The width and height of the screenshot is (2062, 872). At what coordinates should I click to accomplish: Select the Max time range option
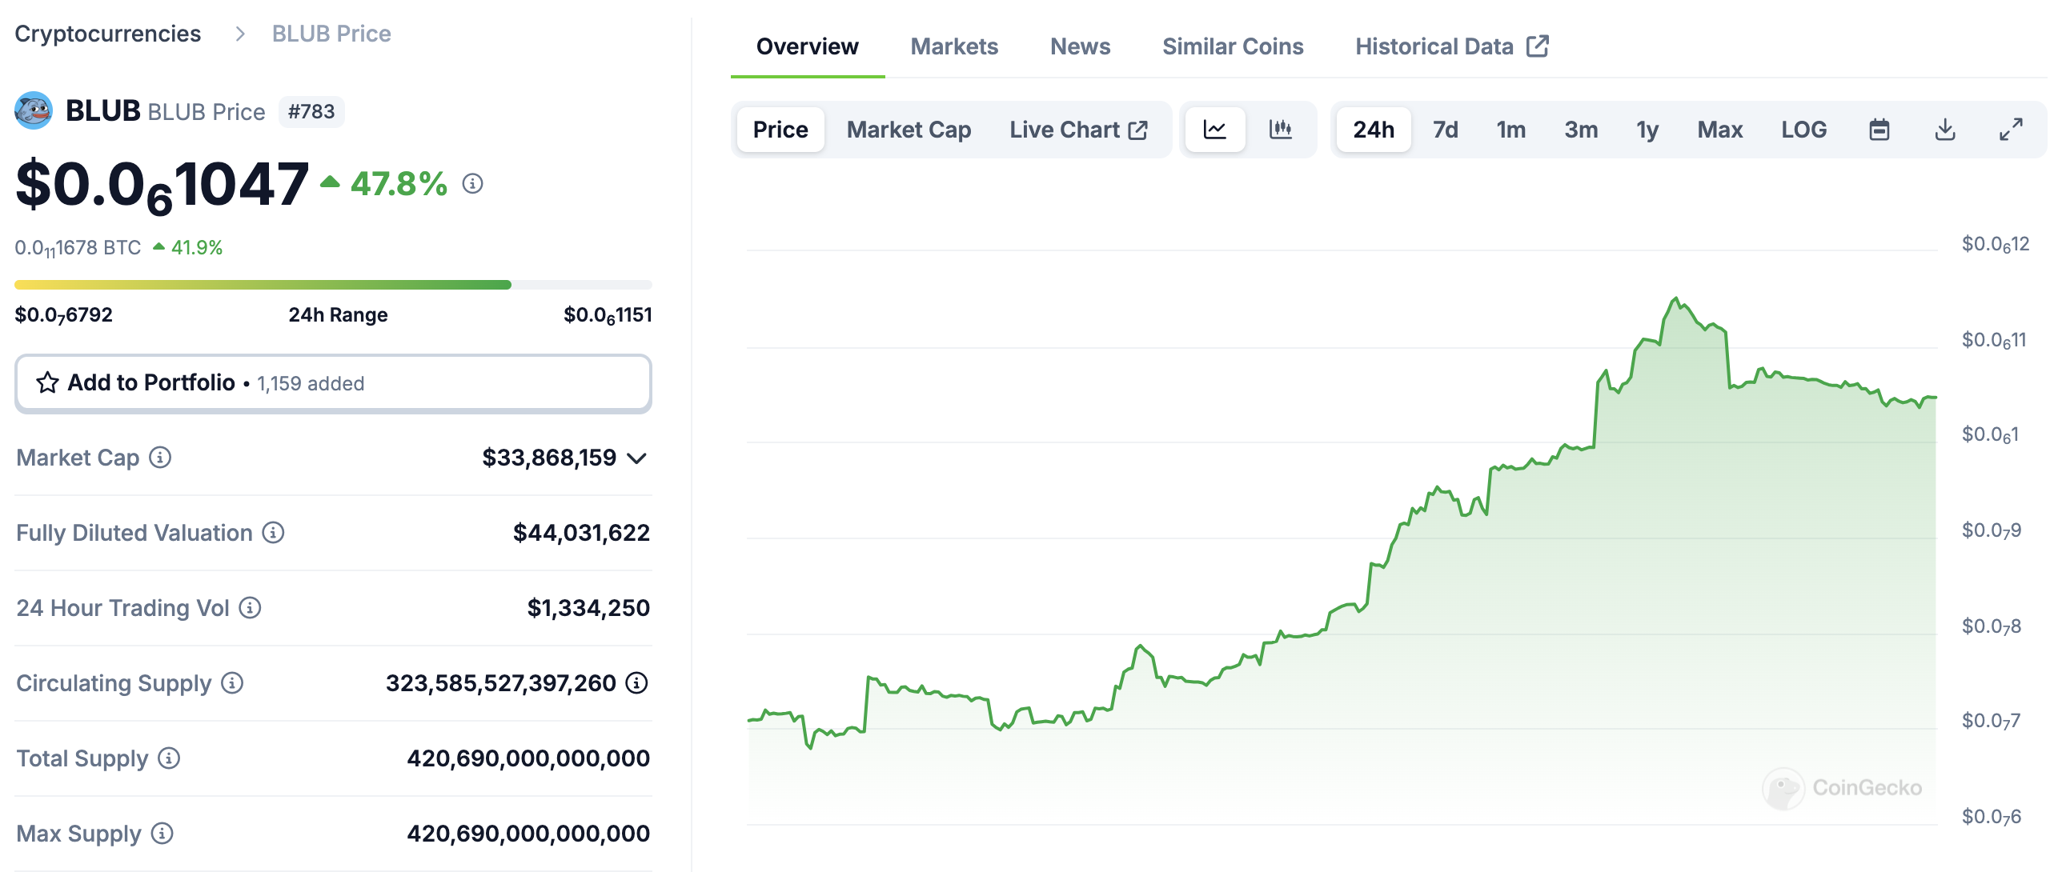(x=1719, y=130)
